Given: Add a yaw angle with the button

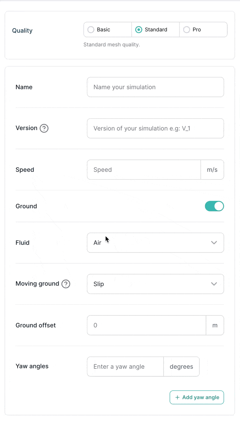Looking at the screenshot, I should [197, 397].
